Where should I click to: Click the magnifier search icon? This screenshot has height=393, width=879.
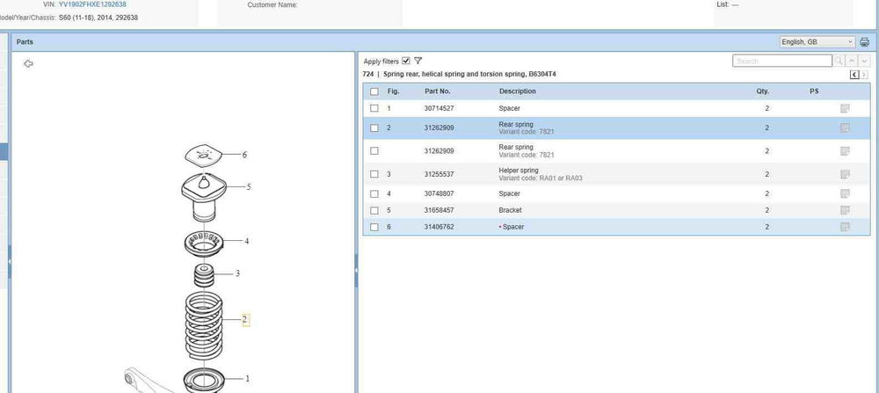[839, 62]
